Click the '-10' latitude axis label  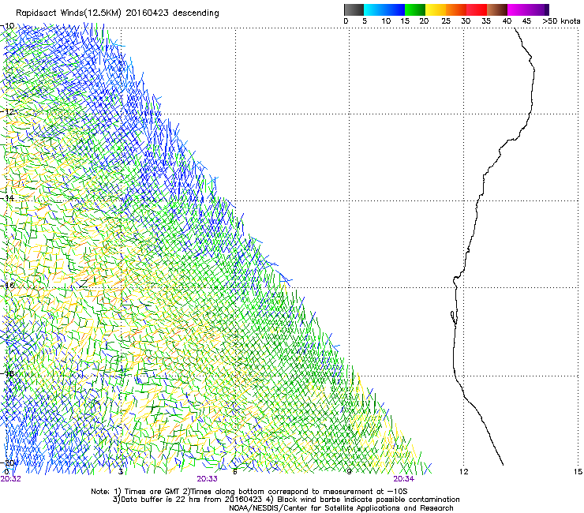pyautogui.click(x=8, y=26)
